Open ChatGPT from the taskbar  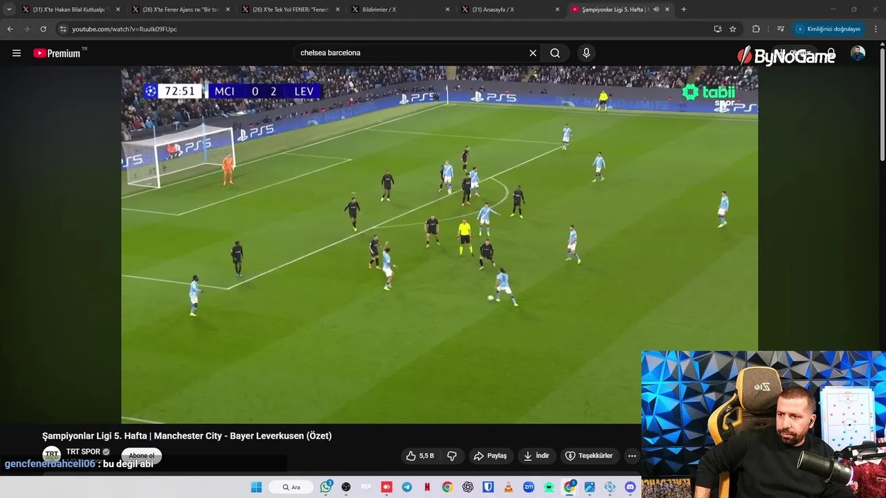coord(468,487)
